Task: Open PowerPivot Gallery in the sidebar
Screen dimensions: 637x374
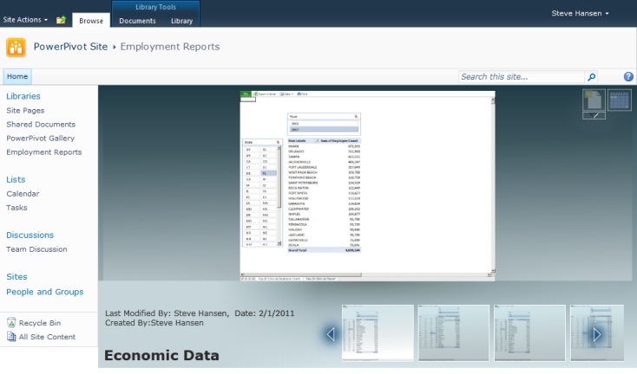Action: coord(40,138)
